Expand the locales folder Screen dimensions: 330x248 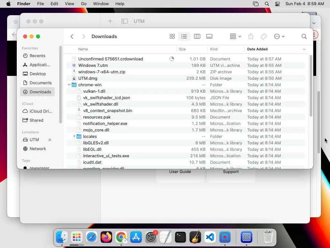(74, 136)
